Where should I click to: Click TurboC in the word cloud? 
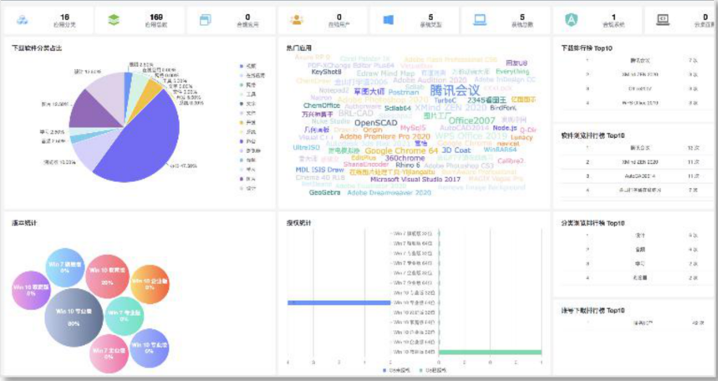pos(445,100)
